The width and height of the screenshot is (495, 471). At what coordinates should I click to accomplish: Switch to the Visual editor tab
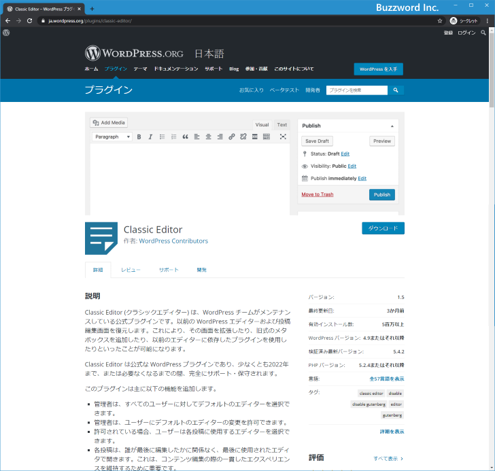click(x=262, y=124)
